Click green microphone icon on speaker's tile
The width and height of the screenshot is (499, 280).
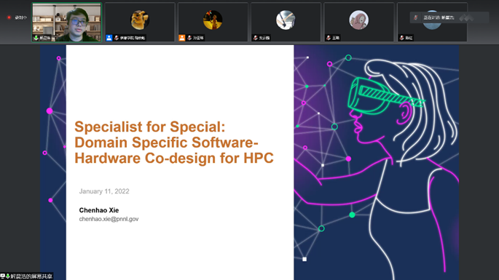click(36, 38)
